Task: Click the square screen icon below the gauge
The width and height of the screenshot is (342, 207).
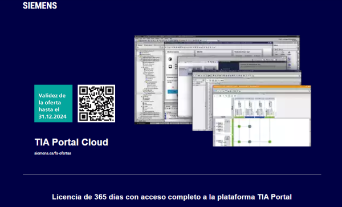Action: pos(170,67)
